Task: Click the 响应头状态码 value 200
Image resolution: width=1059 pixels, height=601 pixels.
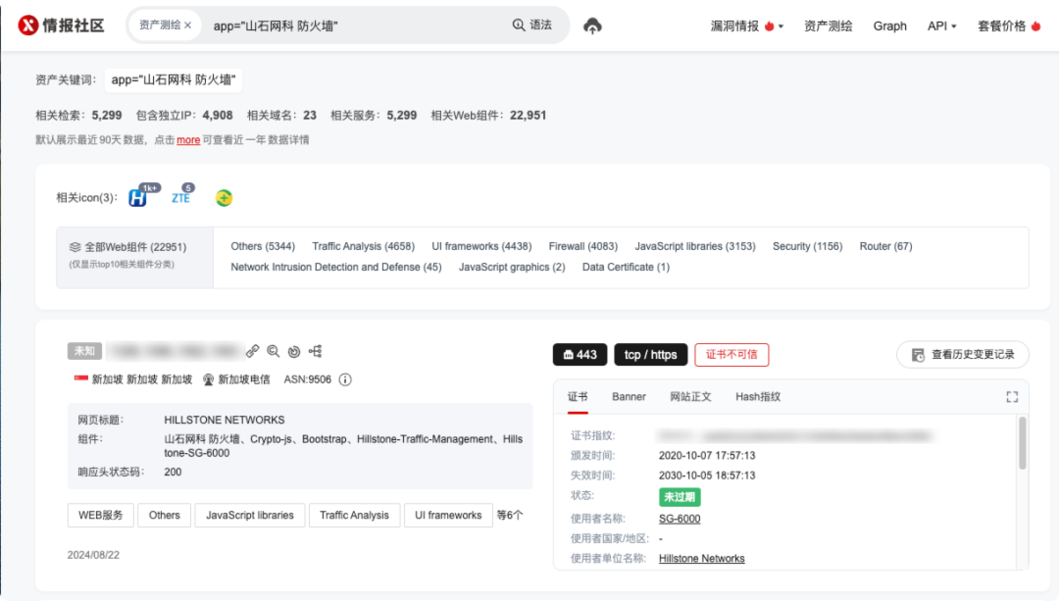Action: 173,472
